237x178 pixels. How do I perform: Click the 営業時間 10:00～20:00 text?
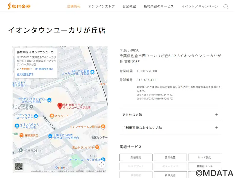pyautogui.click(x=138, y=71)
